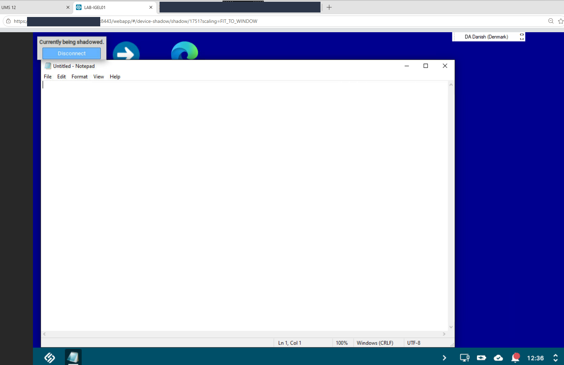Click the "UTF-8" encoding status entry
The height and width of the screenshot is (365, 564).
414,343
